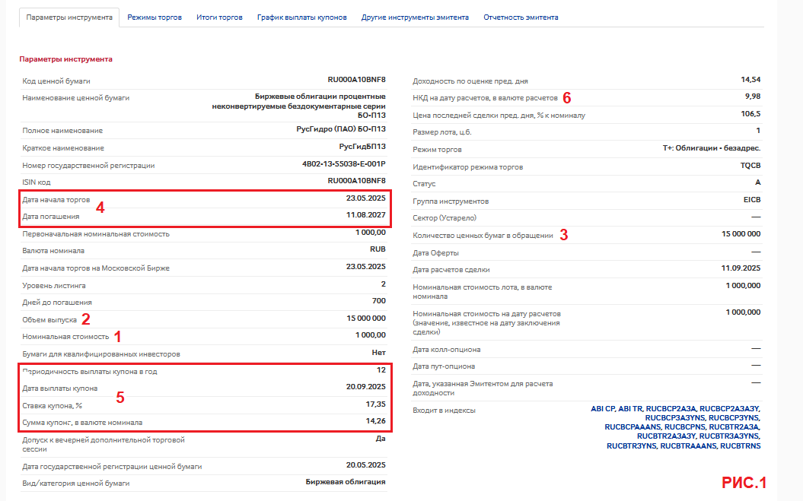The image size is (803, 501).
Task: Select the ISIN код value RU000A10BNF8
Action: coord(356,181)
